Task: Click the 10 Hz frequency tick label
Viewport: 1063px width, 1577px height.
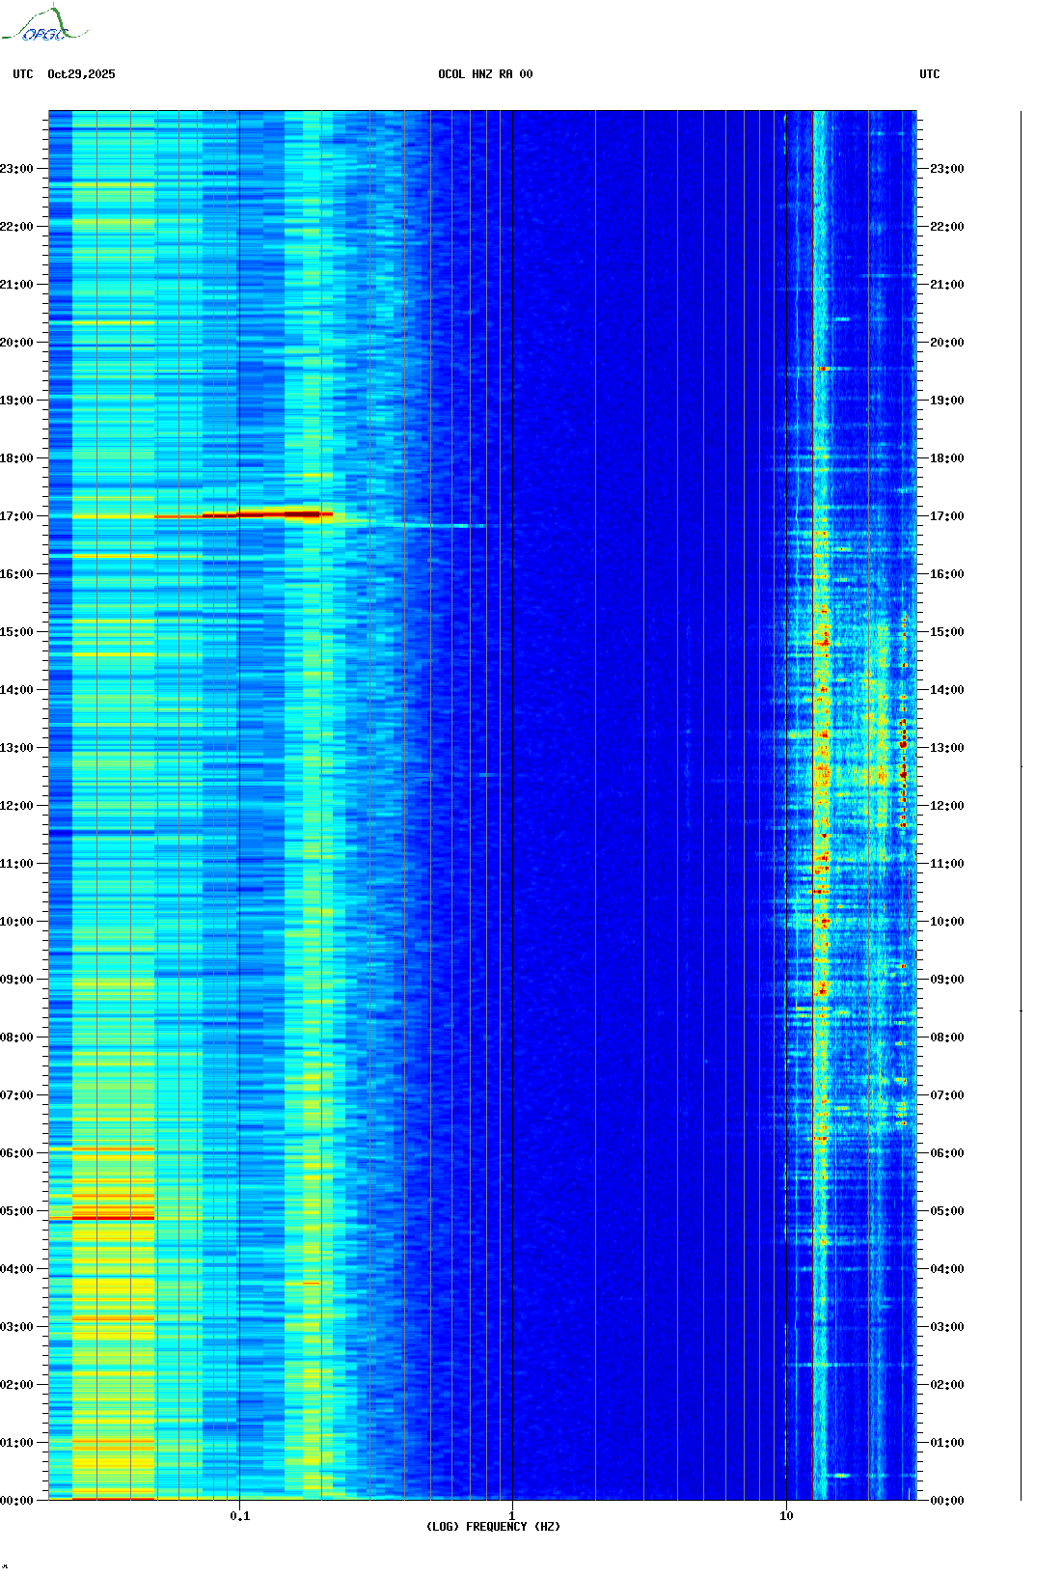Action: (786, 1516)
